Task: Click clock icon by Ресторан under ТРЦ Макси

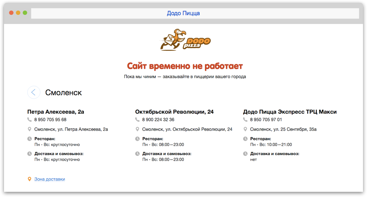Action: tap(245, 139)
